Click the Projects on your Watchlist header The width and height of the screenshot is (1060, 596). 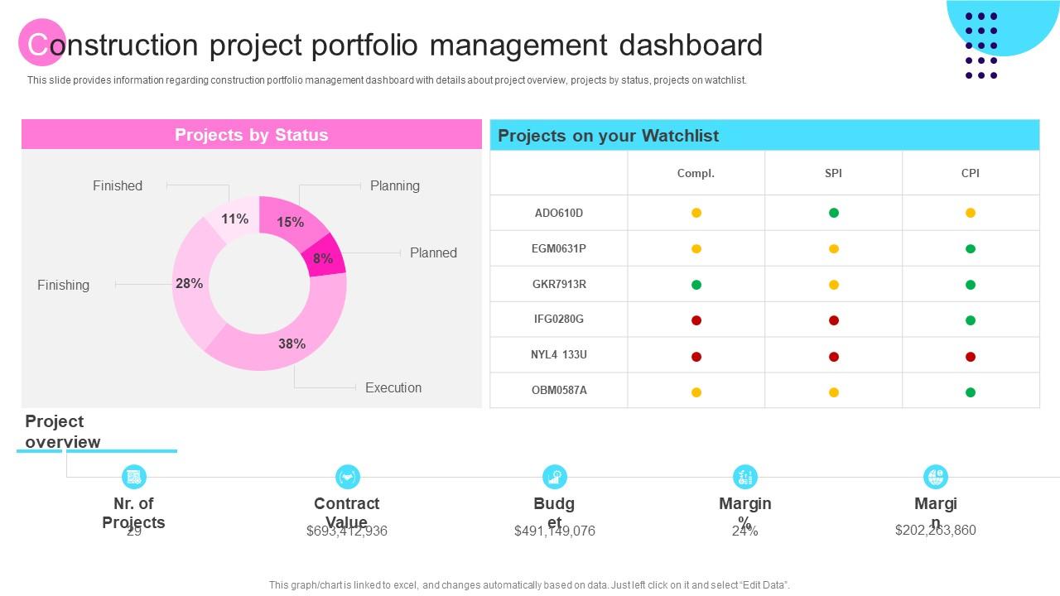coord(609,136)
